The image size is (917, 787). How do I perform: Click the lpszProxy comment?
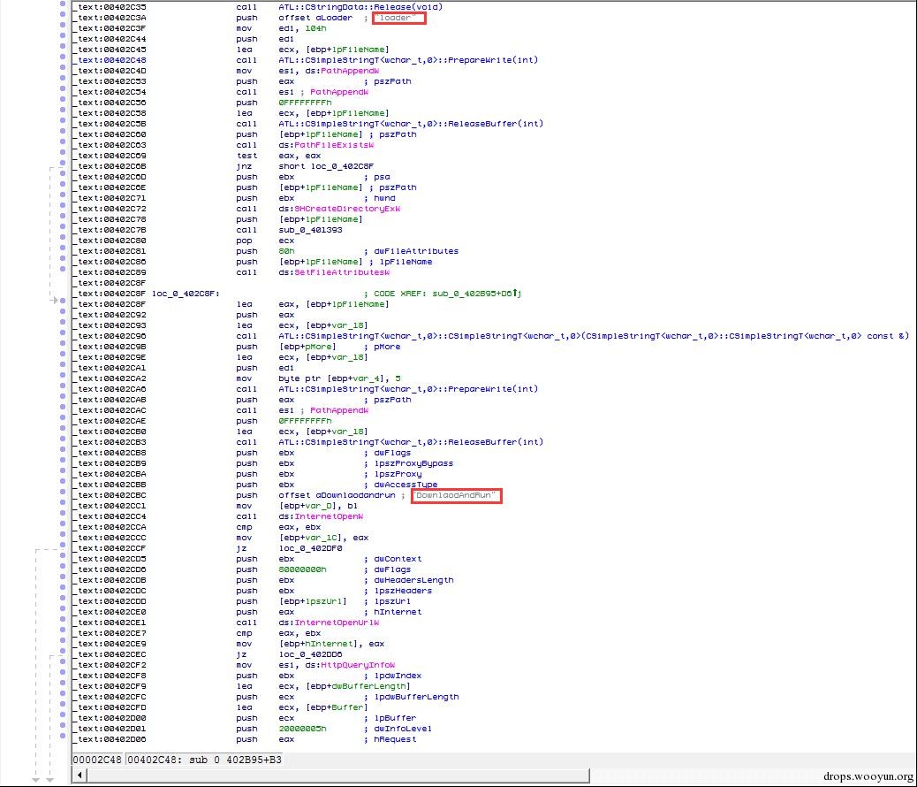coord(398,474)
